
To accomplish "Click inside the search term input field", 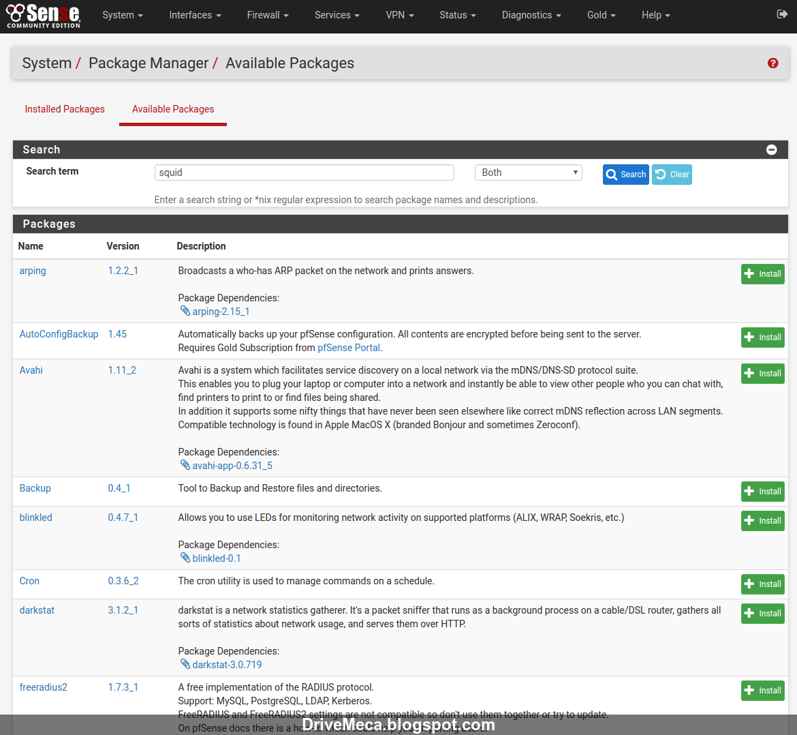I will [x=304, y=172].
